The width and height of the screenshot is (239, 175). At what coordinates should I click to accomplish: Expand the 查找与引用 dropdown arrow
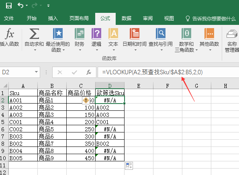click(x=161, y=50)
